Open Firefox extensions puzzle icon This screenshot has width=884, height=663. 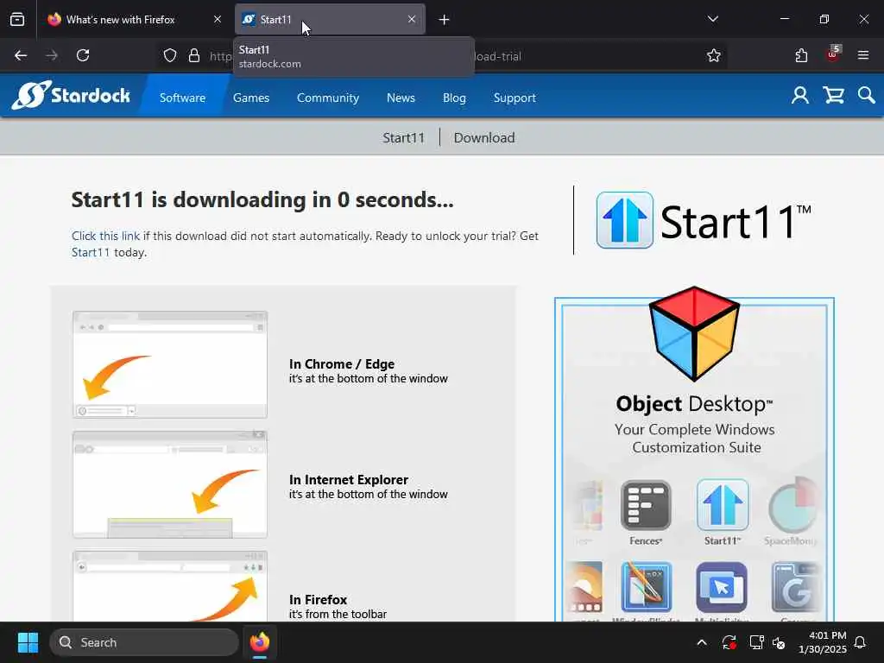(x=801, y=55)
